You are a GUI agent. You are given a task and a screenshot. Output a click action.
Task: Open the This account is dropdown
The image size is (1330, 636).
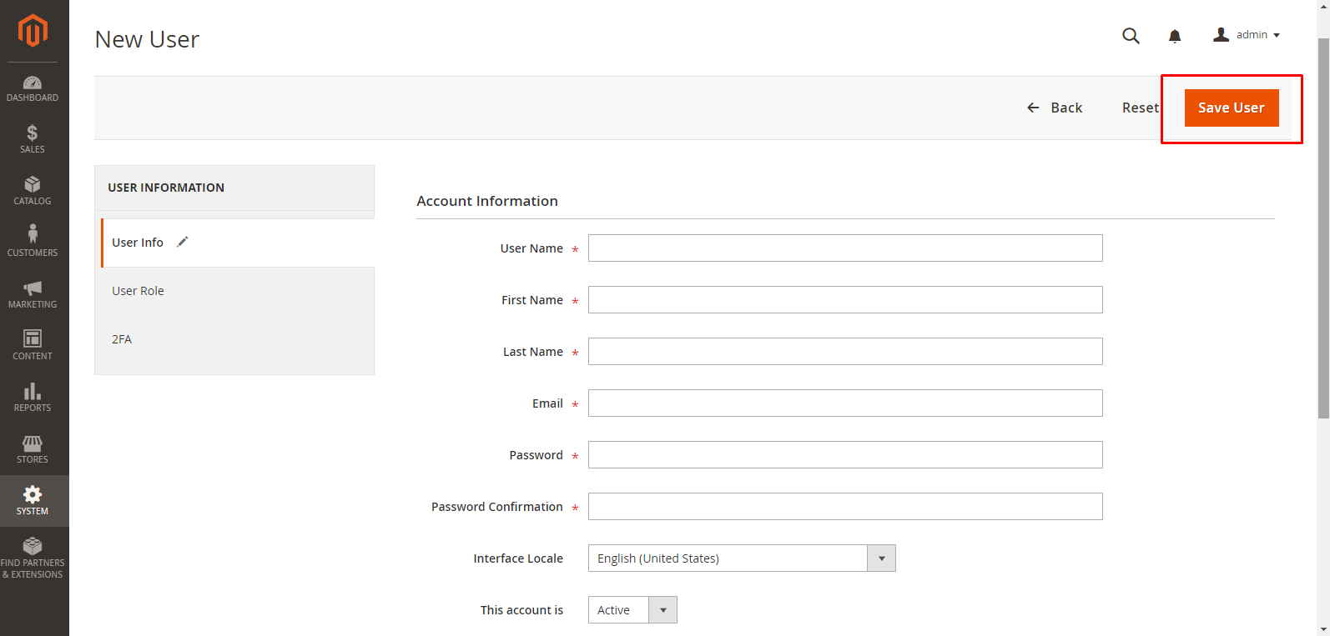(x=632, y=610)
